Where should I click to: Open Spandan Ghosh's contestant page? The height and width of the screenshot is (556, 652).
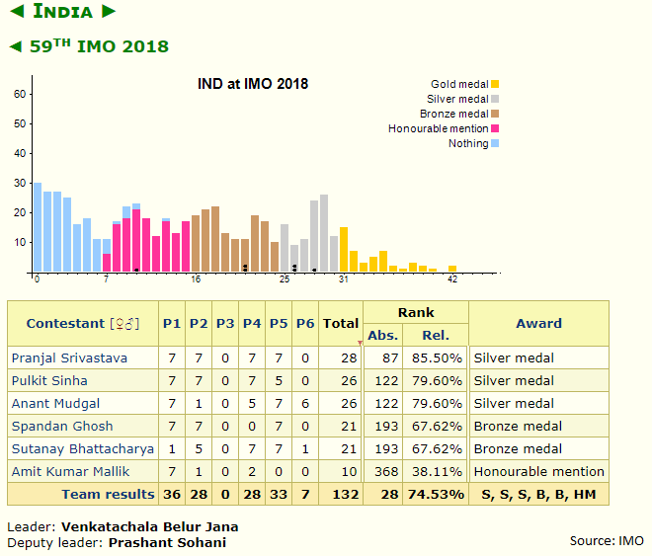[x=62, y=426]
